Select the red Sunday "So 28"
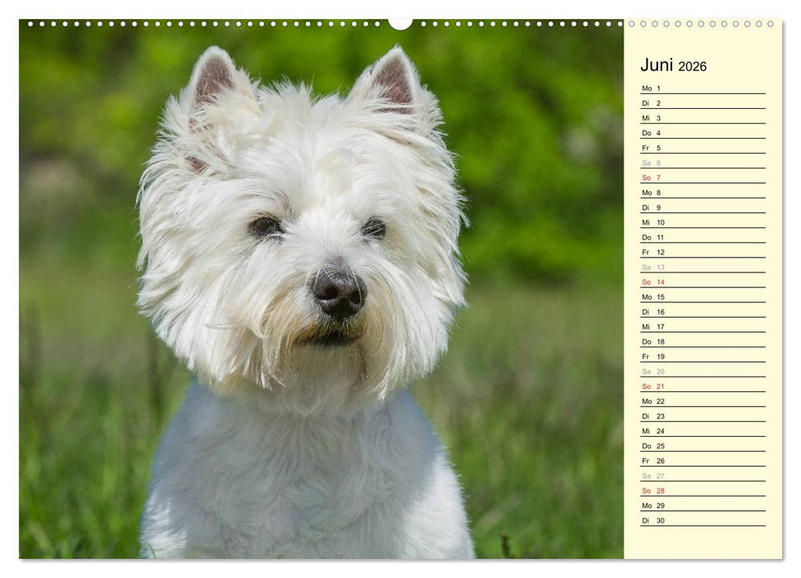801x578 pixels. (652, 490)
